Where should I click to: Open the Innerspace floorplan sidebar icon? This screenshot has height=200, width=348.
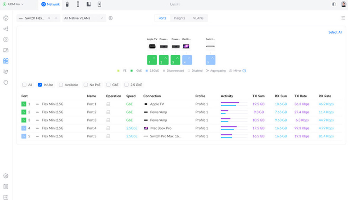click(6, 197)
